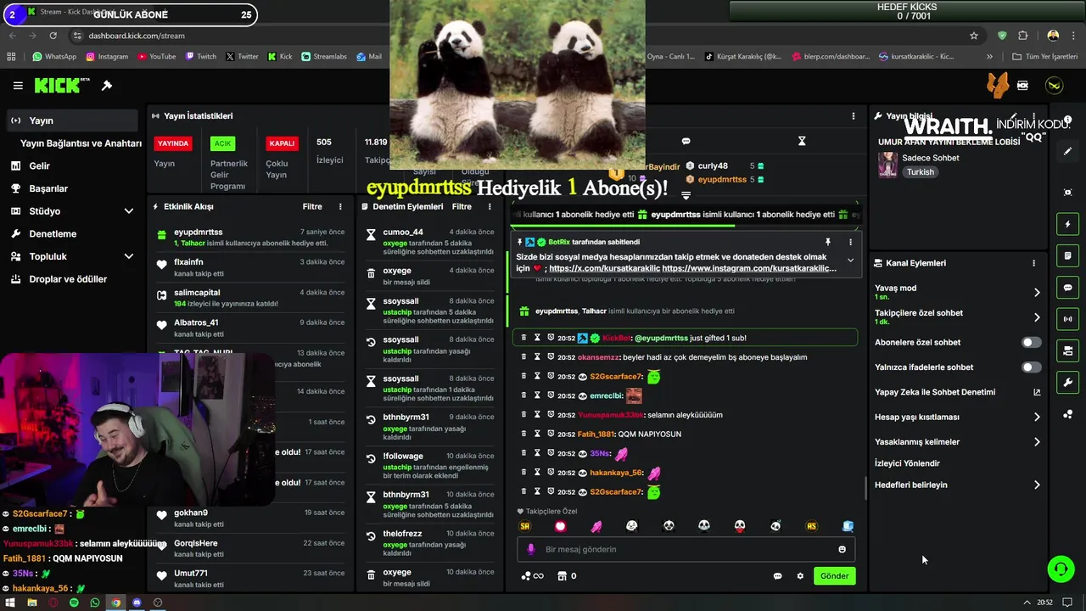Insert the AS emote from emote bar
Screen dimensions: 1086x611
tap(811, 526)
